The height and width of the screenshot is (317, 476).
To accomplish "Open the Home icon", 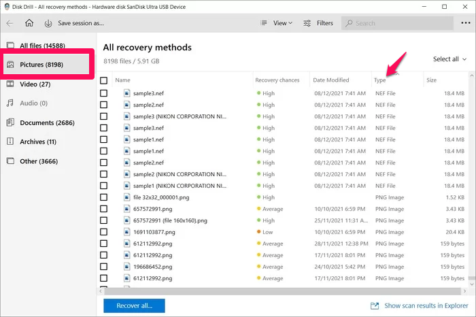I will point(29,23).
